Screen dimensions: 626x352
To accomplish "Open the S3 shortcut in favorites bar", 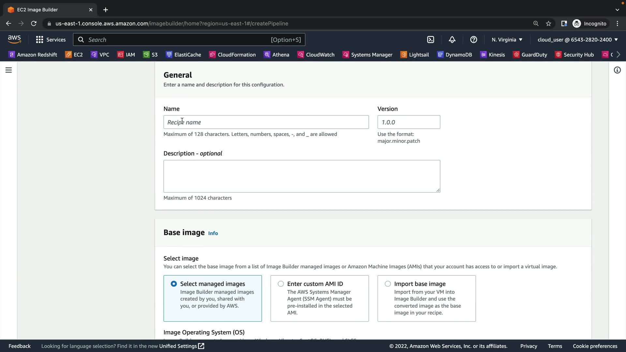I will click(x=150, y=55).
